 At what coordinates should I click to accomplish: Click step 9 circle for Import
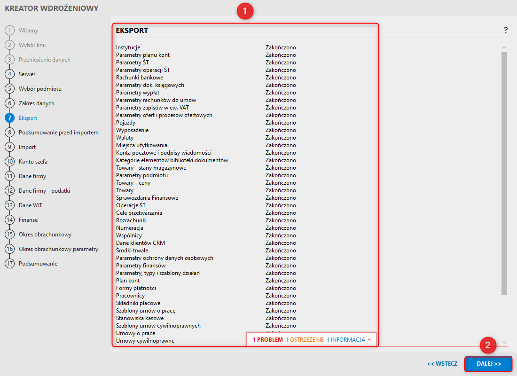click(9, 147)
